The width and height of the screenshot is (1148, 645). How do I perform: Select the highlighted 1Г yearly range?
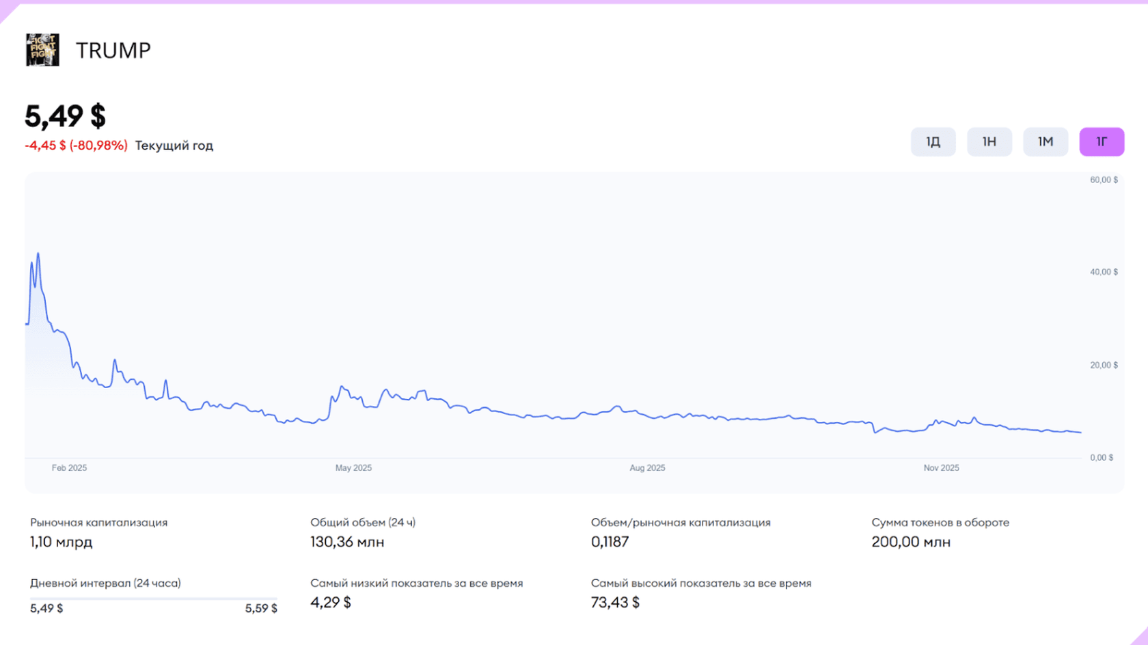[1102, 141]
